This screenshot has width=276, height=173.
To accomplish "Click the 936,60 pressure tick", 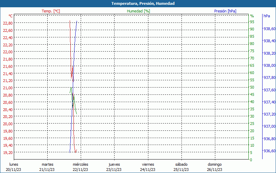I will (269, 151).
